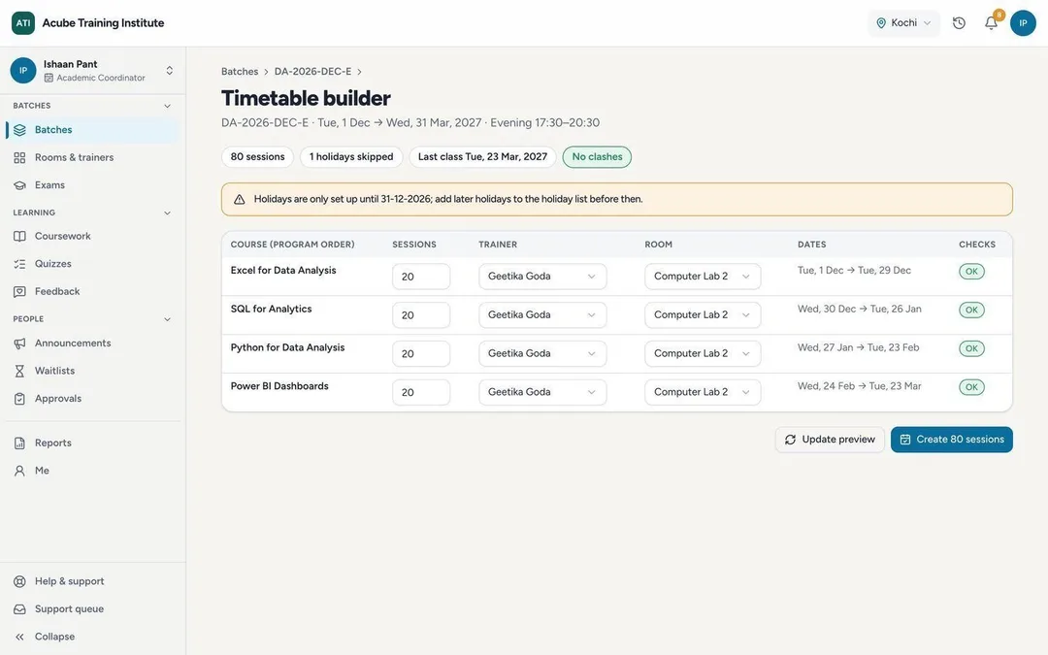
Task: Click the Help & support lifebuoy icon
Action: [19, 581]
